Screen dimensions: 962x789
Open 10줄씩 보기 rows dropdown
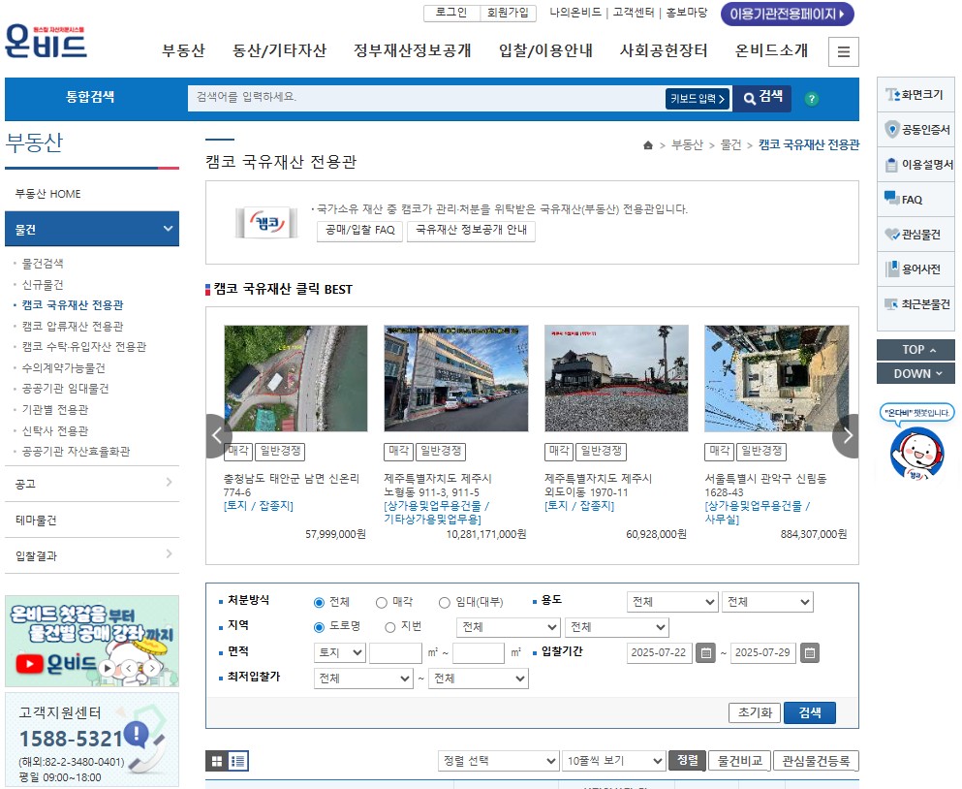613,761
